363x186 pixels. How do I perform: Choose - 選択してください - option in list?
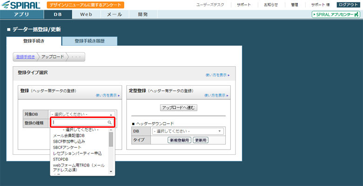point(81,130)
